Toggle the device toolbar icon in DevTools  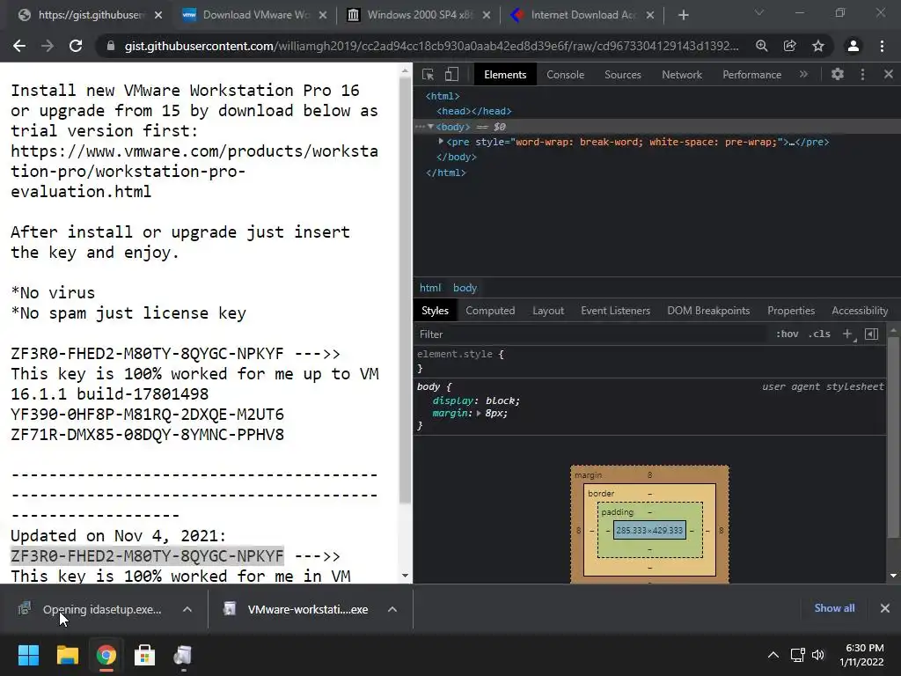(451, 74)
